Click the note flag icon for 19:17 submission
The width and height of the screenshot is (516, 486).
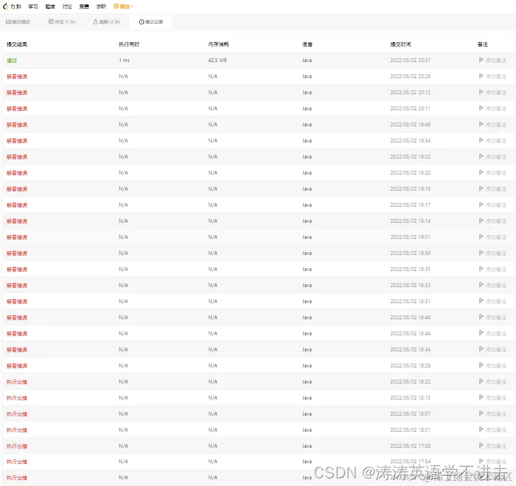click(481, 204)
